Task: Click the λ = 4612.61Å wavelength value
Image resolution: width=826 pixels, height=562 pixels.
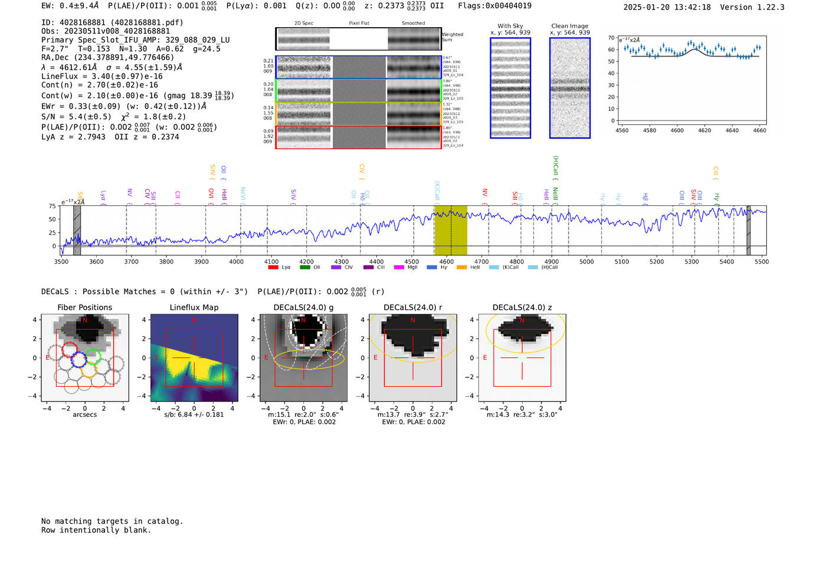Action: click(69, 67)
